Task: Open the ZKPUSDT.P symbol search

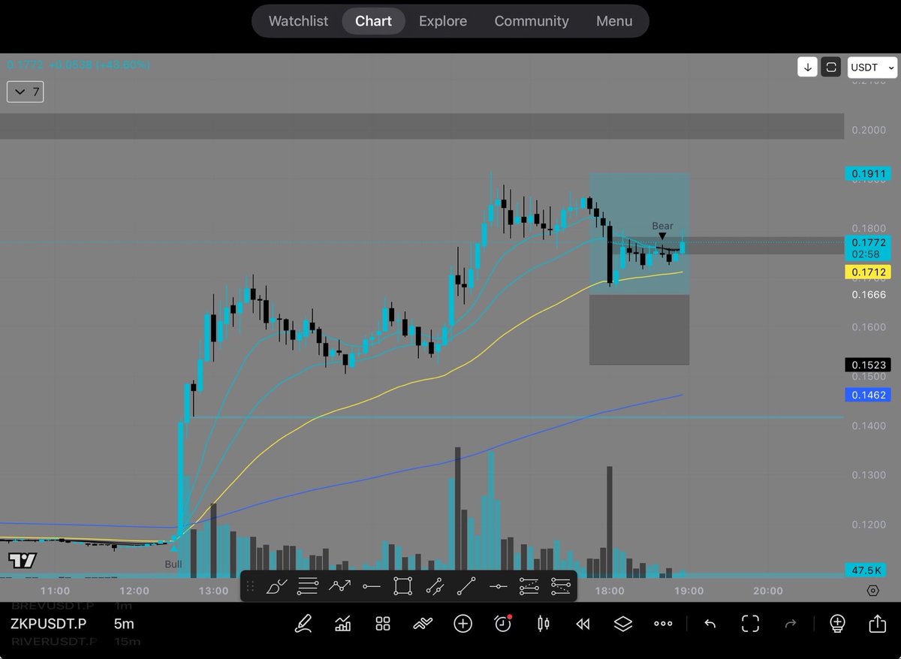Action: [48, 624]
